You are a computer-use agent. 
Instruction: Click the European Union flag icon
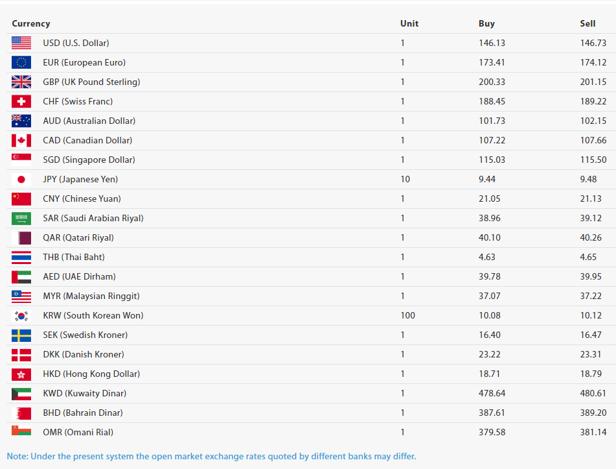pyautogui.click(x=21, y=62)
